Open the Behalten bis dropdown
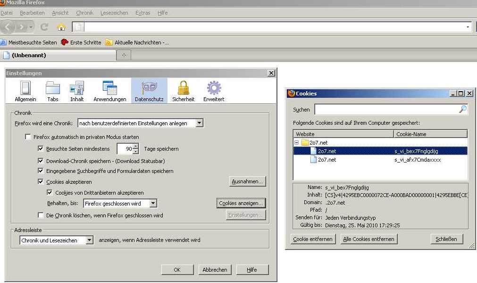Screen dimensions: 477x283 tap(120, 203)
